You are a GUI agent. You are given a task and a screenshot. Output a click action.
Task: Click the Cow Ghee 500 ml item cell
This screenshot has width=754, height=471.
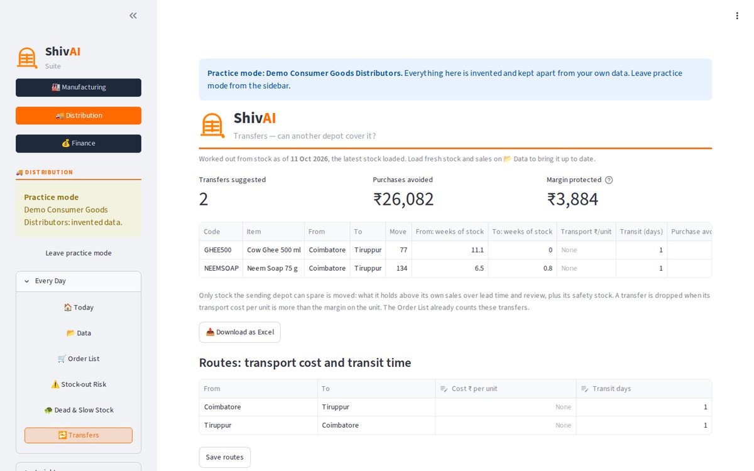click(273, 250)
